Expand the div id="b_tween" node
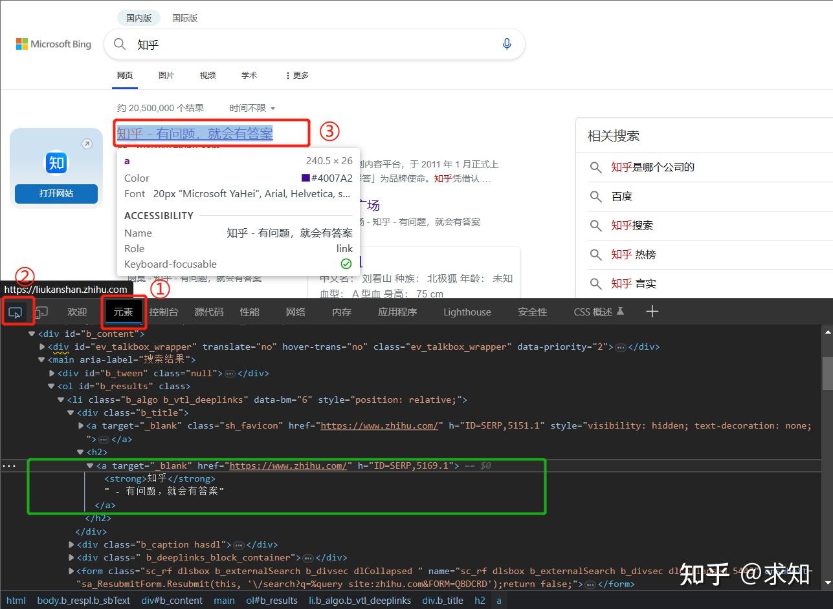 [x=52, y=373]
